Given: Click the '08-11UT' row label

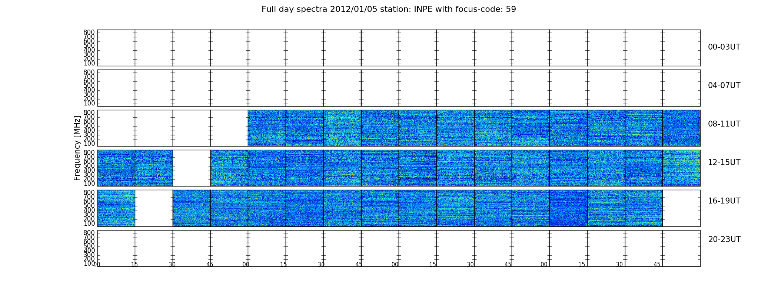Looking at the screenshot, I should 724,124.
